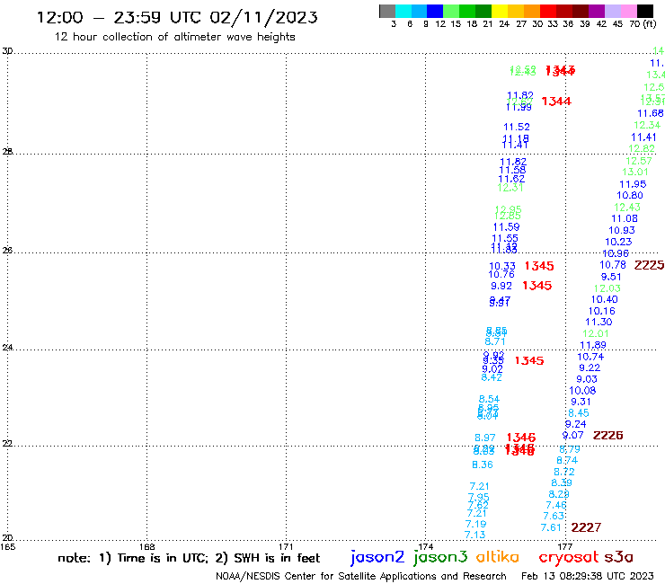Click the wave height value 8.42
Screen dimensions: 665x584
point(492,377)
